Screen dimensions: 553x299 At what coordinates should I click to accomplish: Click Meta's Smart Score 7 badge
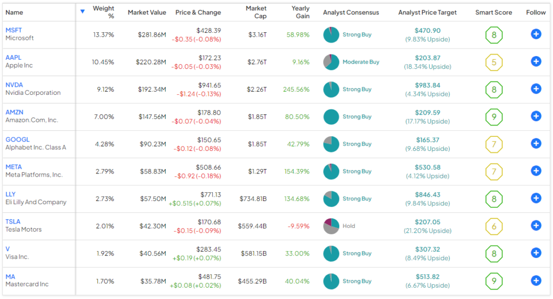coord(494,171)
